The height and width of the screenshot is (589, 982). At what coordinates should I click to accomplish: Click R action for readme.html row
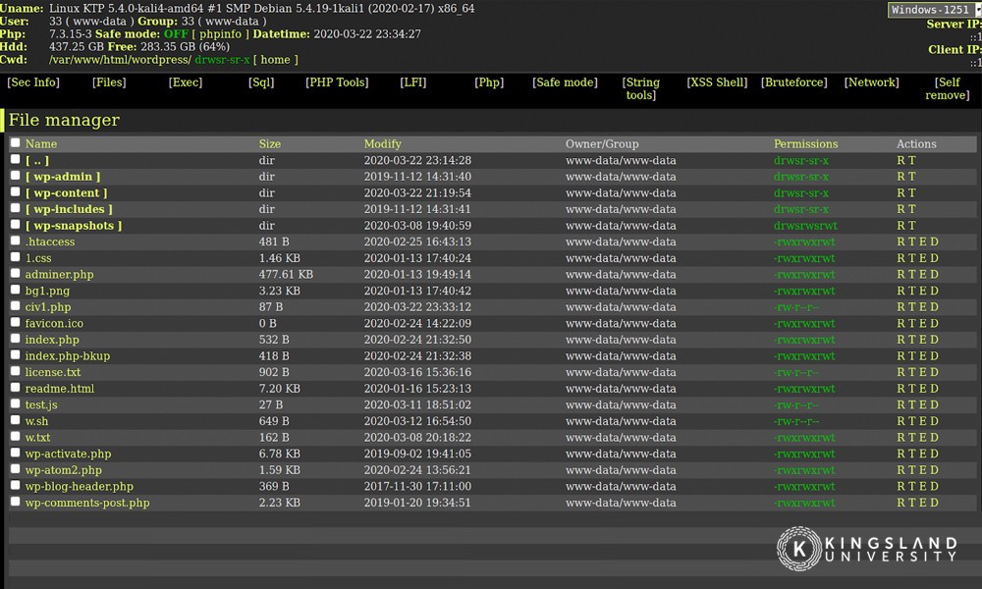coord(900,388)
